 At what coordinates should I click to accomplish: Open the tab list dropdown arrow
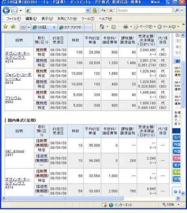(x=28, y=28)
